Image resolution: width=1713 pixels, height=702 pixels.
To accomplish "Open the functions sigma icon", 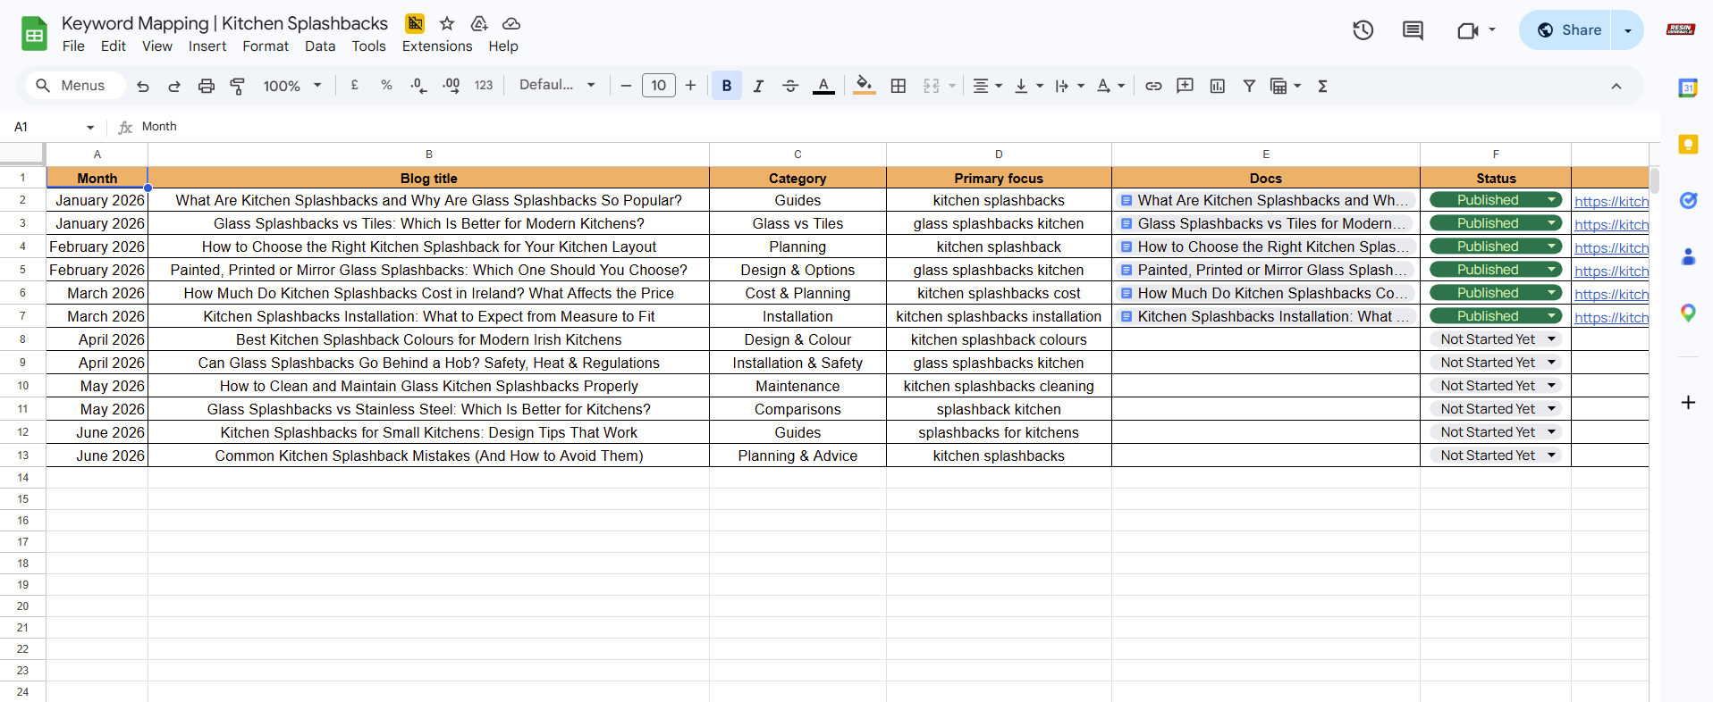I will [x=1322, y=86].
